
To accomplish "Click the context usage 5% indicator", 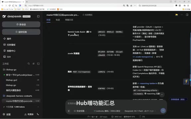I will pos(142,117).
